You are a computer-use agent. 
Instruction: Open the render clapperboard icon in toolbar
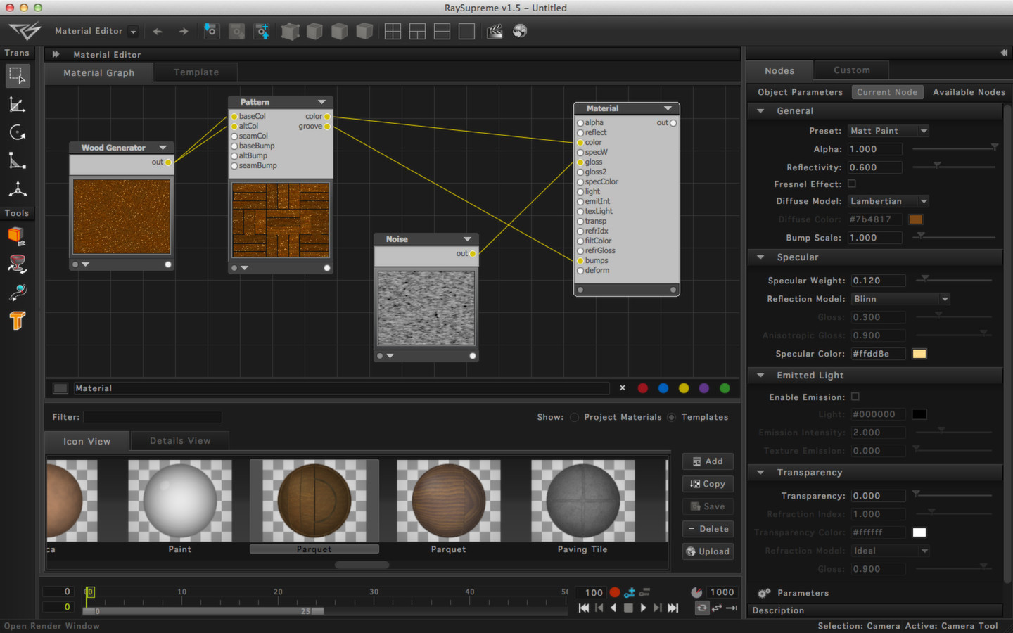pyautogui.click(x=494, y=31)
